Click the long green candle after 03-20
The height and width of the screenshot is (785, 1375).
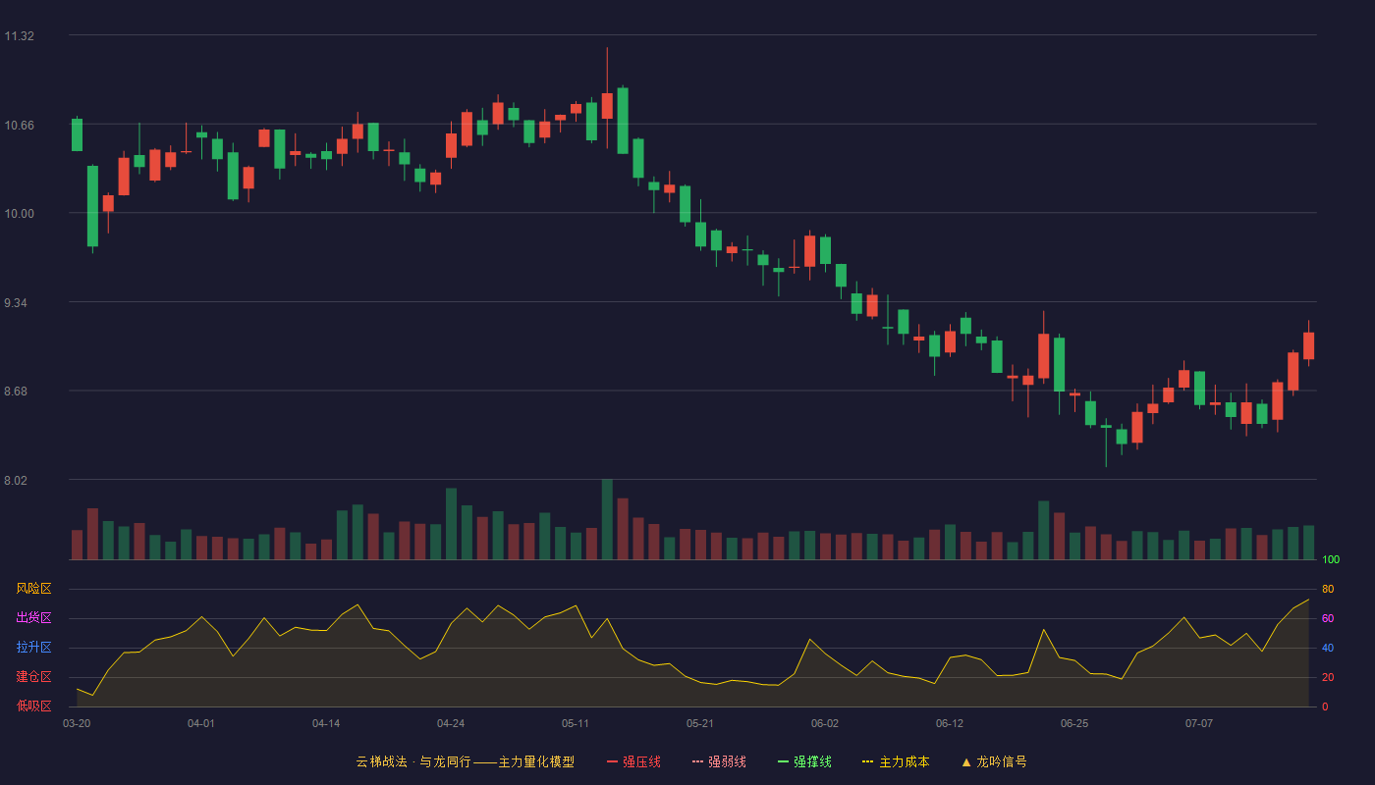[92, 206]
